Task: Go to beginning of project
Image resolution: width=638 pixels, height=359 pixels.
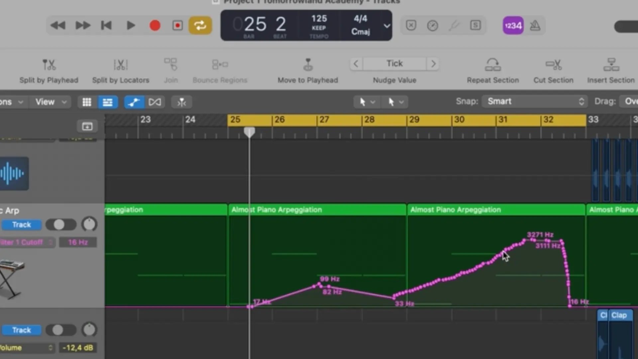Action: (x=106, y=25)
